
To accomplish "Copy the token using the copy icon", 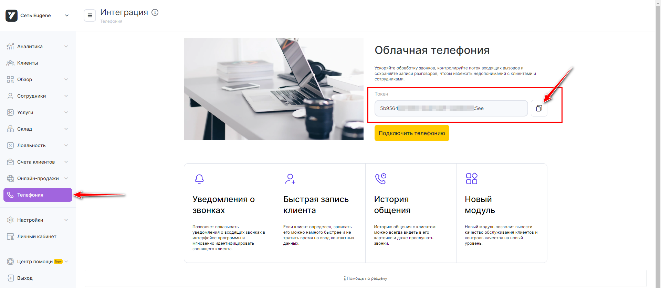I will point(539,108).
